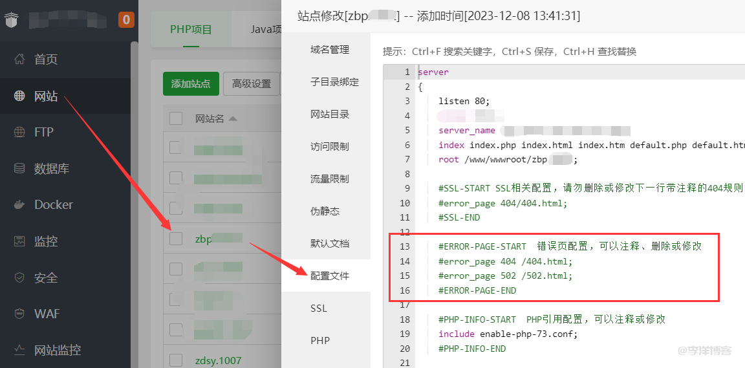Screen dimensions: 745x368
Task: Click the globe icon beside 网站
Action: [x=20, y=96]
